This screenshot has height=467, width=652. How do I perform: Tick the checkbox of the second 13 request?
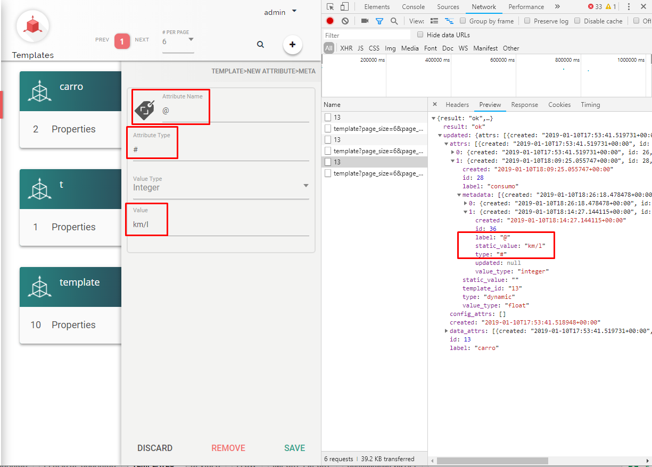(x=328, y=139)
